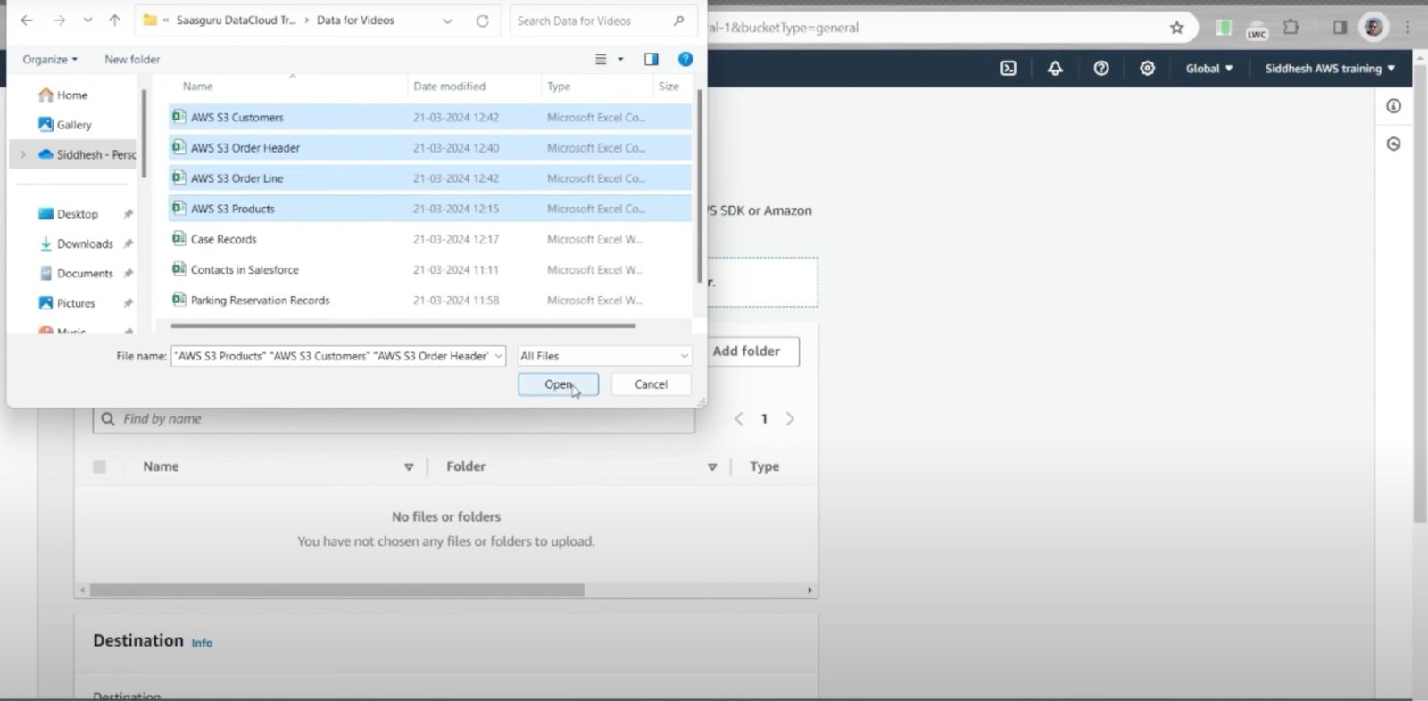Viewport: 1428px width, 701px height.
Task: Select Siddhesh - Personal OneDrive
Action: tap(87, 154)
